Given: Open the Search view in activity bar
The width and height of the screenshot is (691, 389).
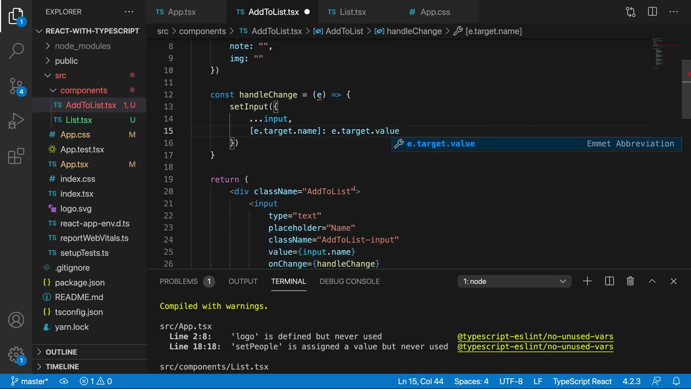Looking at the screenshot, I should click(x=16, y=50).
